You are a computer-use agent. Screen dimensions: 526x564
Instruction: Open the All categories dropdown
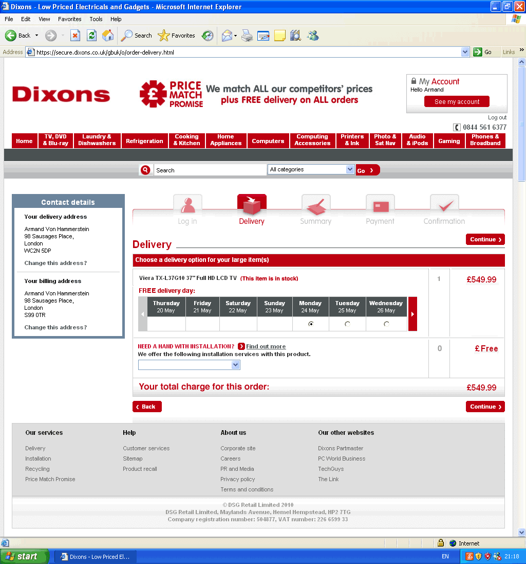pos(311,169)
